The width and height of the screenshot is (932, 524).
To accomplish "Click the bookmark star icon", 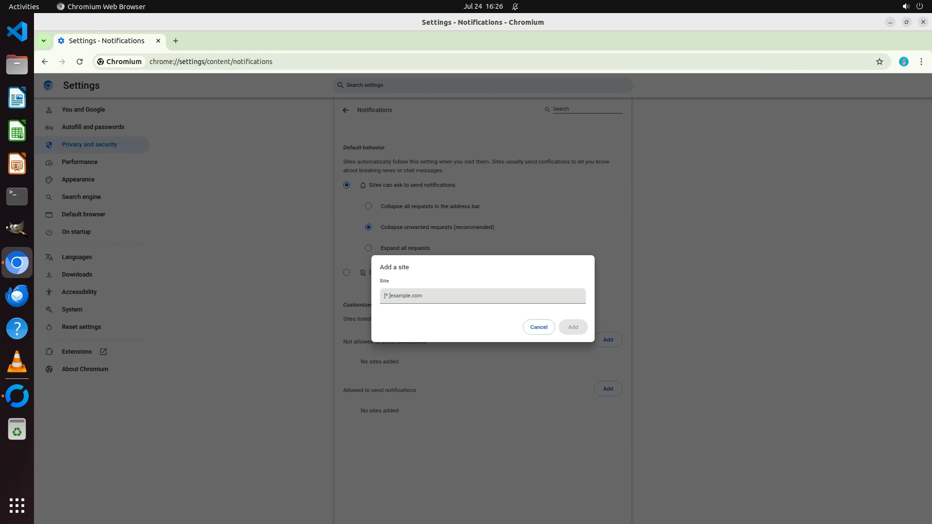I will pyautogui.click(x=879, y=62).
